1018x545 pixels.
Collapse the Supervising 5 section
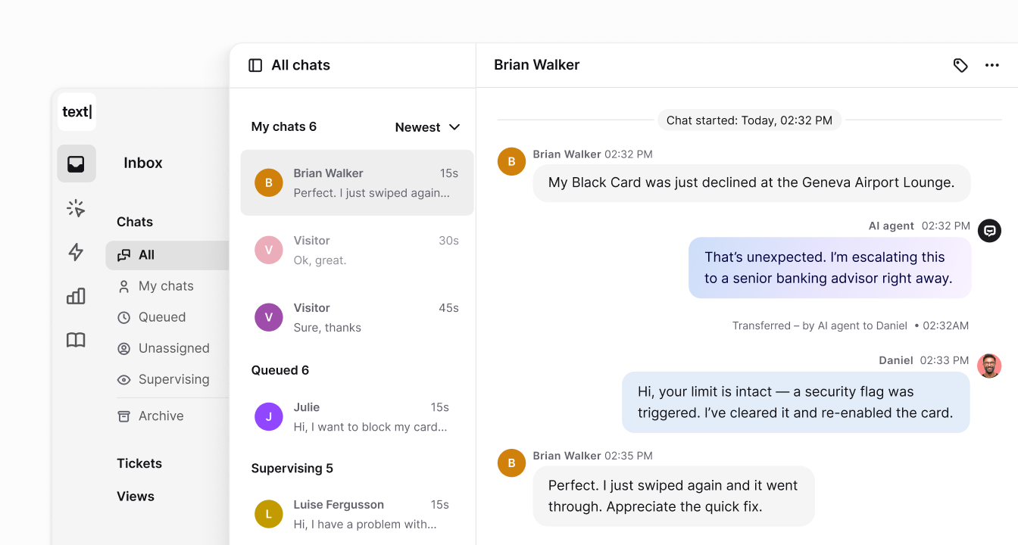[292, 469]
